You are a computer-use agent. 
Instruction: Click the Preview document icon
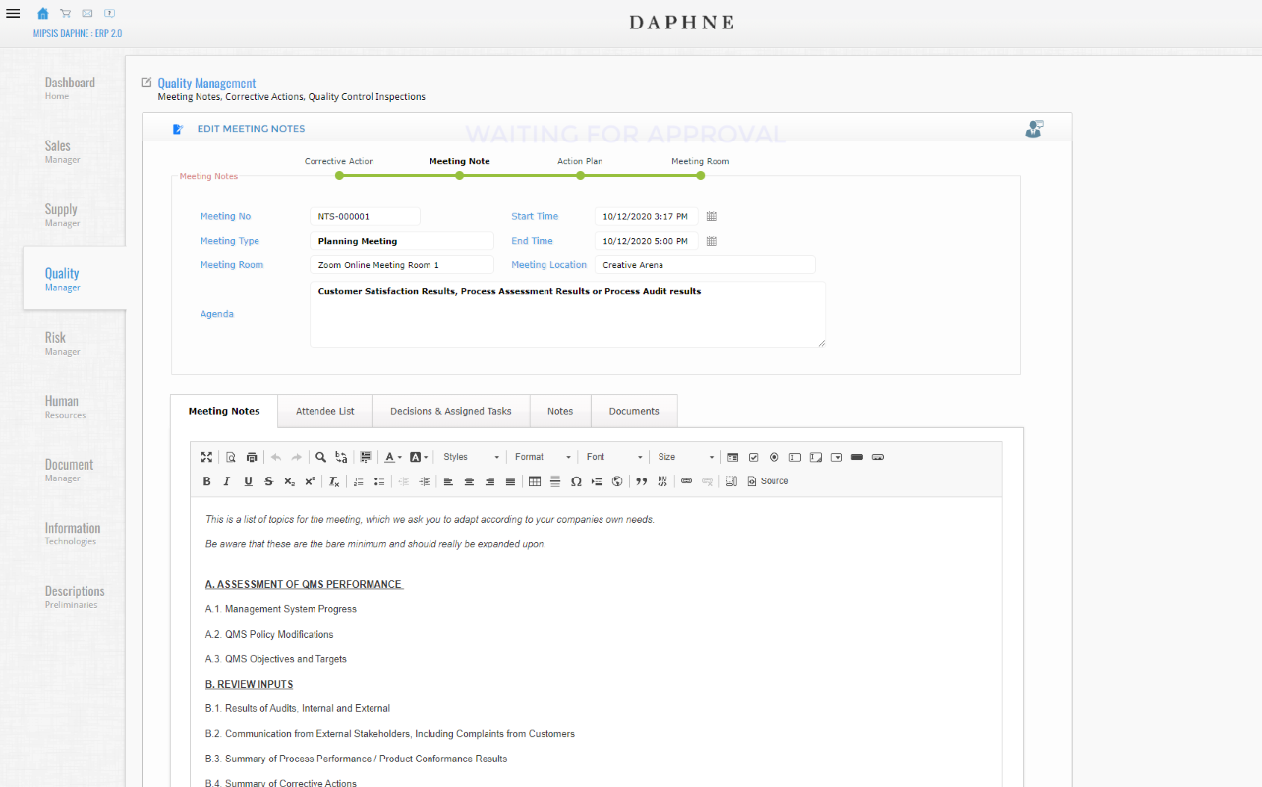click(231, 457)
